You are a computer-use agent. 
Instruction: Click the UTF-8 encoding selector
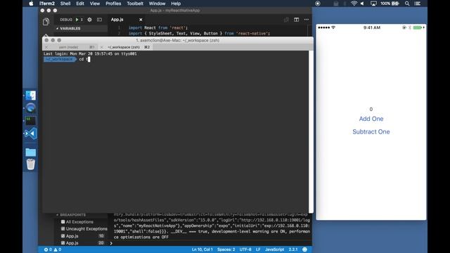pos(245,249)
